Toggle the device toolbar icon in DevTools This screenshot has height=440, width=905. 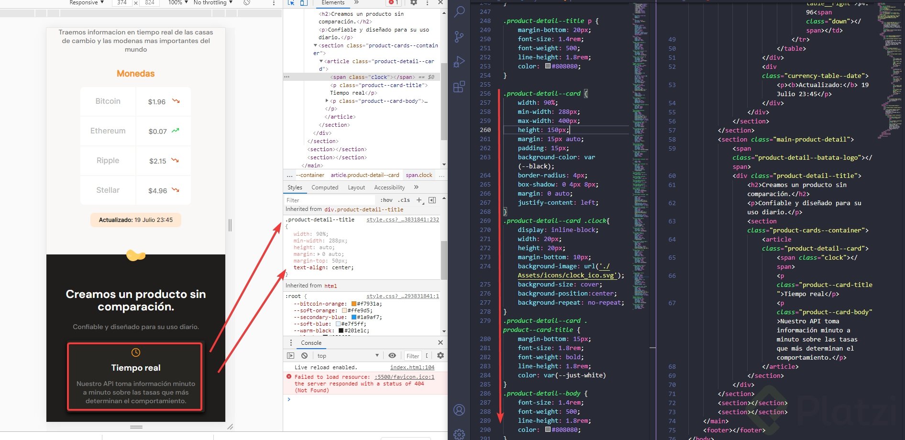[x=304, y=3]
